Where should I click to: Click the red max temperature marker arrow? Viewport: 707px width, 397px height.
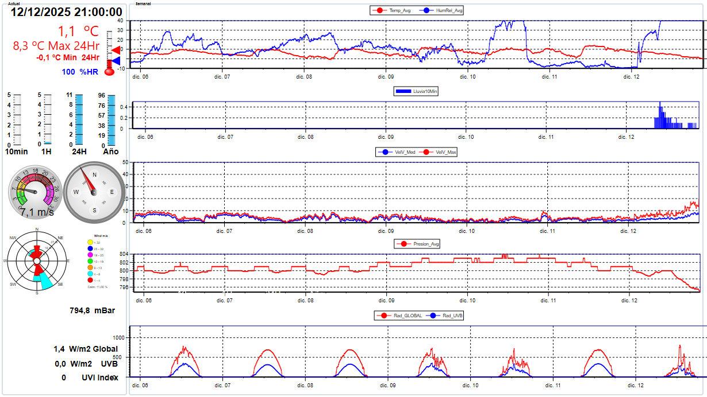[x=116, y=50]
